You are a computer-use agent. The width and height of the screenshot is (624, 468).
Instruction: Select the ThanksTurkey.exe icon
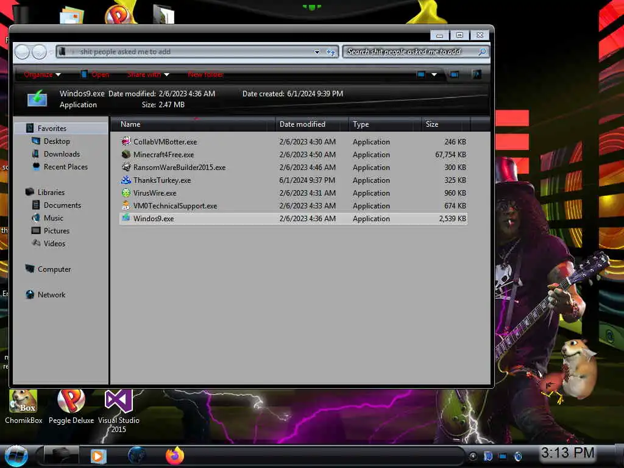click(126, 180)
